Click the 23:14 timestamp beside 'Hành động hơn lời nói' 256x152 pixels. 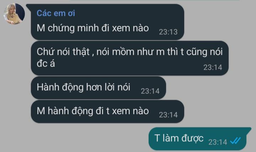150,91
